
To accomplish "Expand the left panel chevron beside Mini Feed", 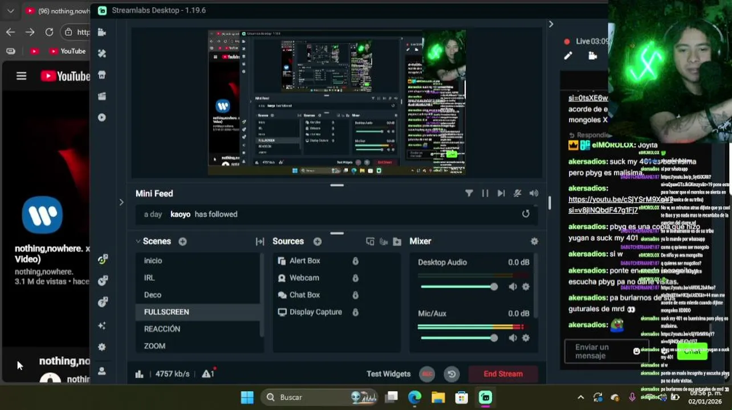I will pyautogui.click(x=121, y=202).
